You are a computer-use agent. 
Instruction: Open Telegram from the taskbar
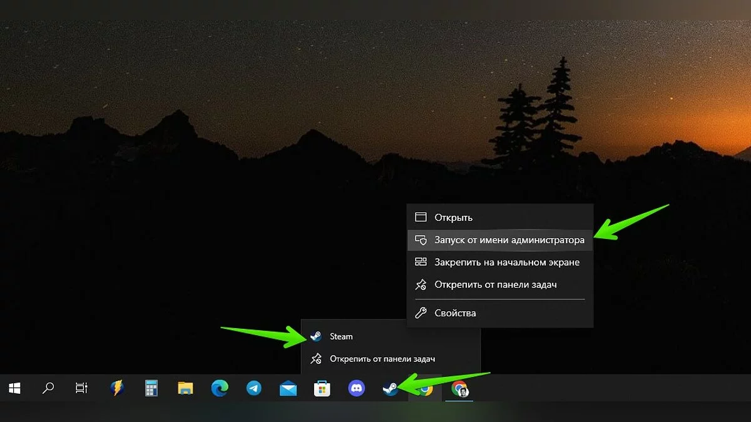[x=254, y=388]
